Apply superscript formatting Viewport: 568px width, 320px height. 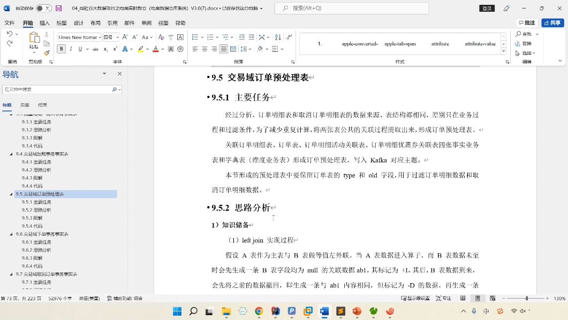pos(115,49)
